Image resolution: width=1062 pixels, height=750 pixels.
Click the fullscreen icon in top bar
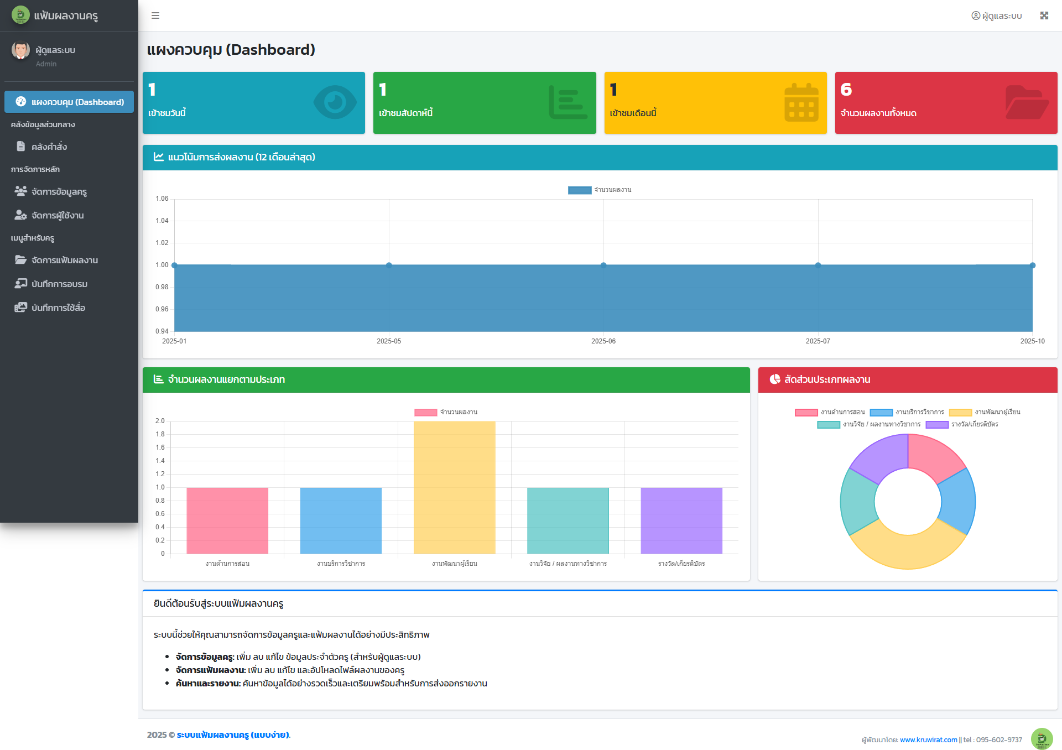click(x=1045, y=15)
